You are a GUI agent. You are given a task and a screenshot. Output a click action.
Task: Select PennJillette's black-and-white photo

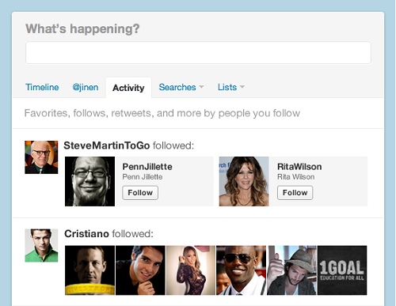pyautogui.click(x=89, y=181)
